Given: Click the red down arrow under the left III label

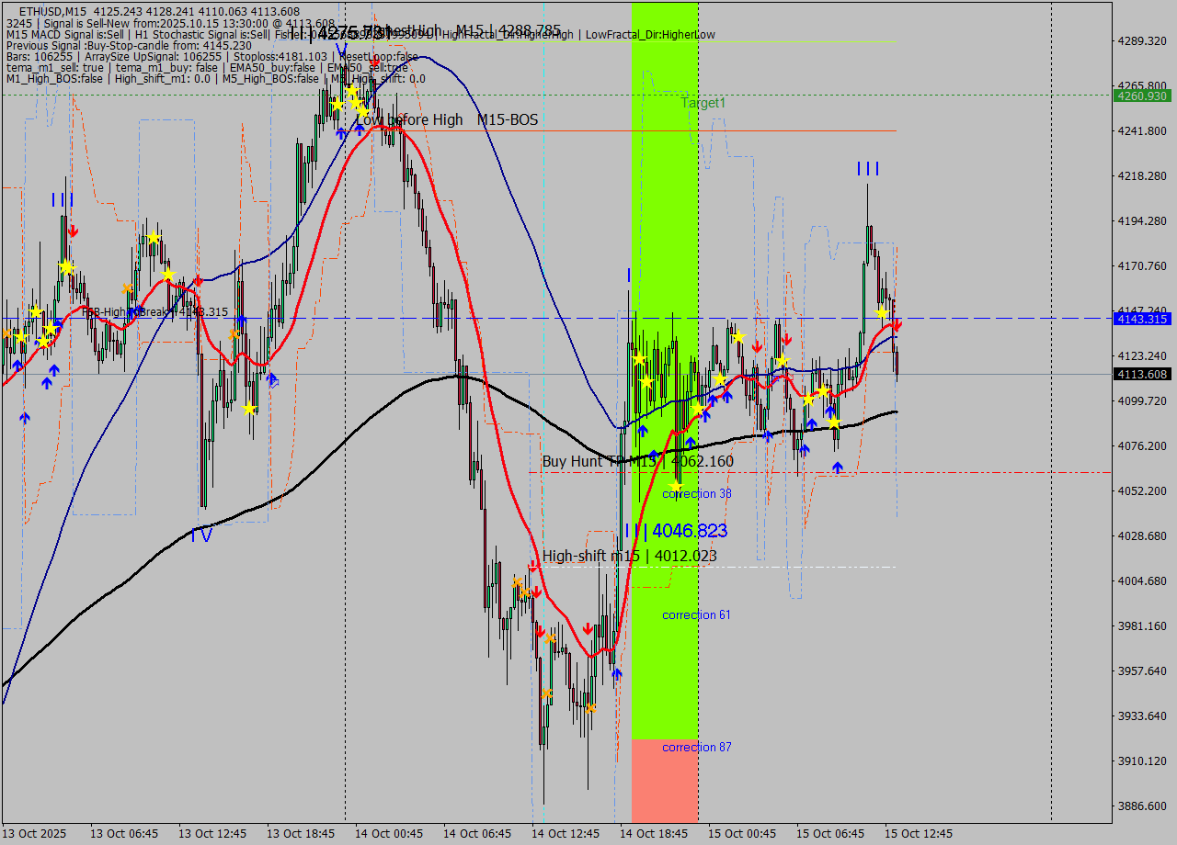Looking at the screenshot, I should coord(73,231).
